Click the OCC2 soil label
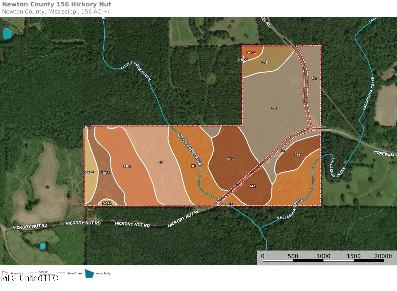The image size is (397, 291). point(251,53)
